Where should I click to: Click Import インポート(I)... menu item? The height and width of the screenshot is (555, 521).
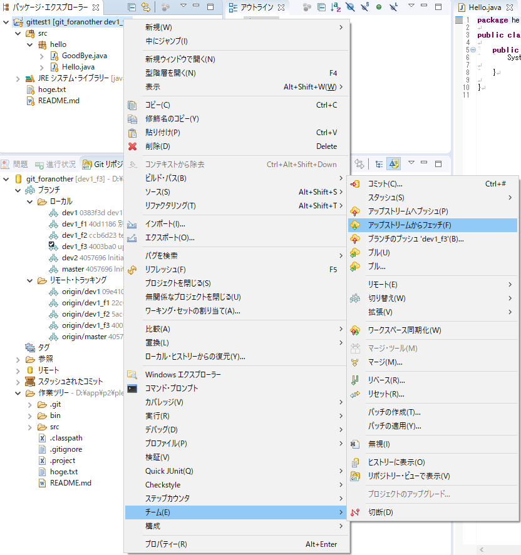pyautogui.click(x=237, y=225)
